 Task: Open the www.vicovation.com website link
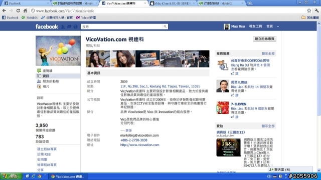point(139,145)
